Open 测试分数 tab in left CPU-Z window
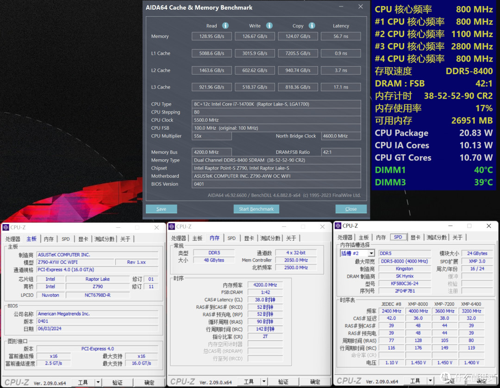Viewport: 500px width, 388px height. point(104,239)
